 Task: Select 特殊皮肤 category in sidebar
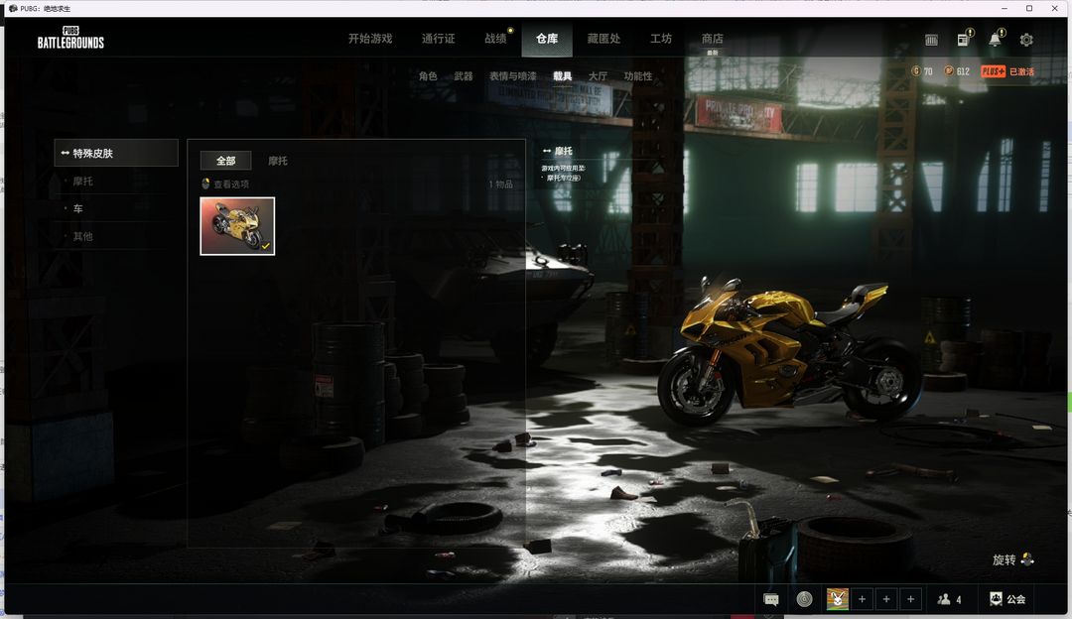pyautogui.click(x=92, y=153)
